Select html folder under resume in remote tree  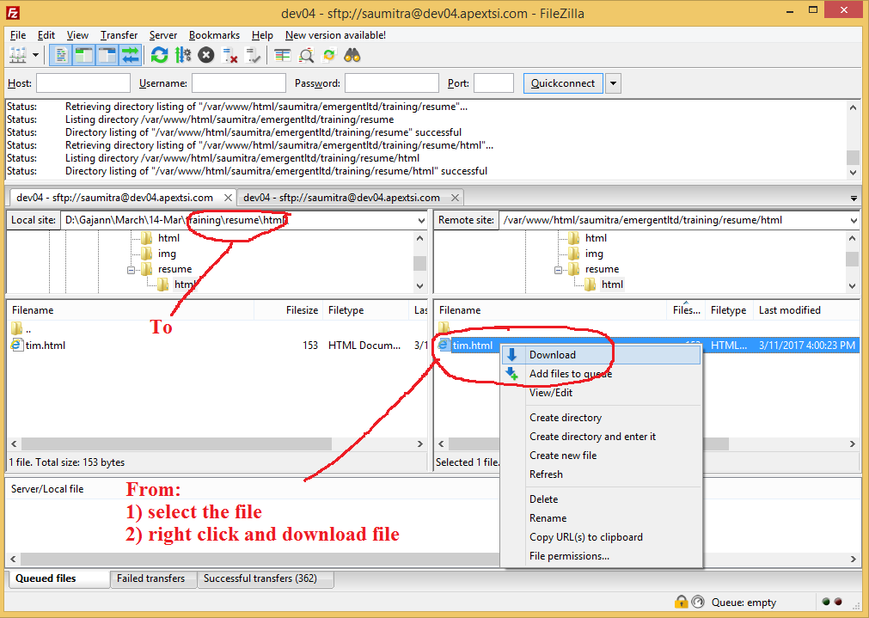(612, 285)
